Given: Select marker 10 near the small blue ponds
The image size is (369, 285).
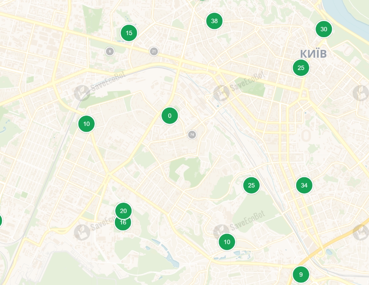Looking at the screenshot, I should [x=226, y=242].
